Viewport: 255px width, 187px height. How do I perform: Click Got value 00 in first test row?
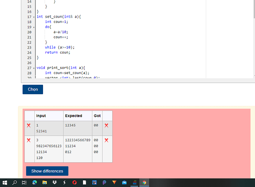click(96, 125)
